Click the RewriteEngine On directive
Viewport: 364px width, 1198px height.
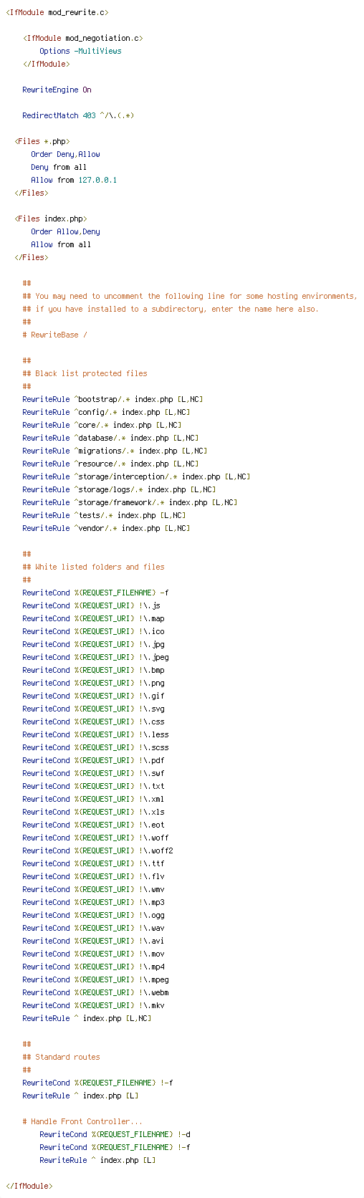[x=57, y=90]
